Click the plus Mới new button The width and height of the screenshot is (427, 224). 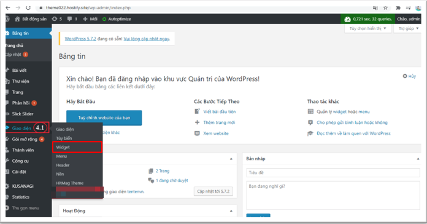click(x=90, y=19)
